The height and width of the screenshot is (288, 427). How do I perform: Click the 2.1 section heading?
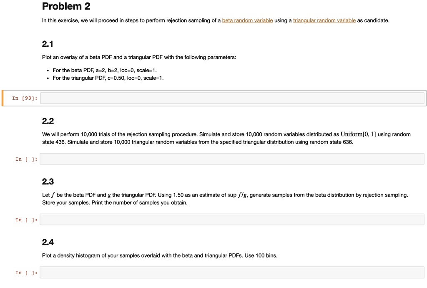[x=47, y=43]
